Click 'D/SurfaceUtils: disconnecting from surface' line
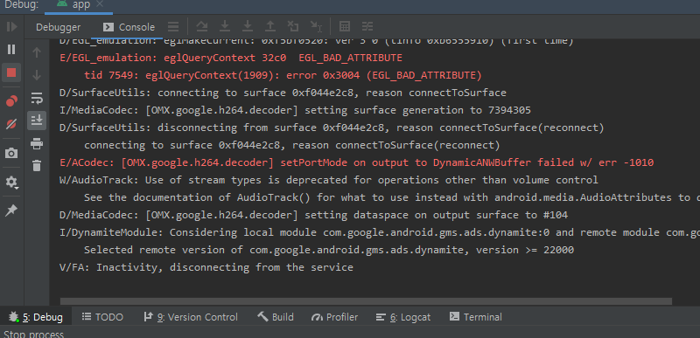 pos(332,128)
